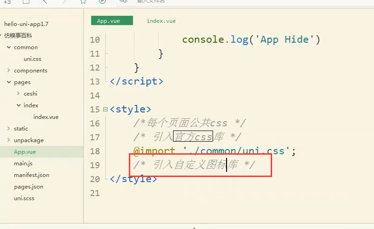The width and height of the screenshot is (374, 229).
Task: Open index.vue in the file tree
Action: pos(46,117)
